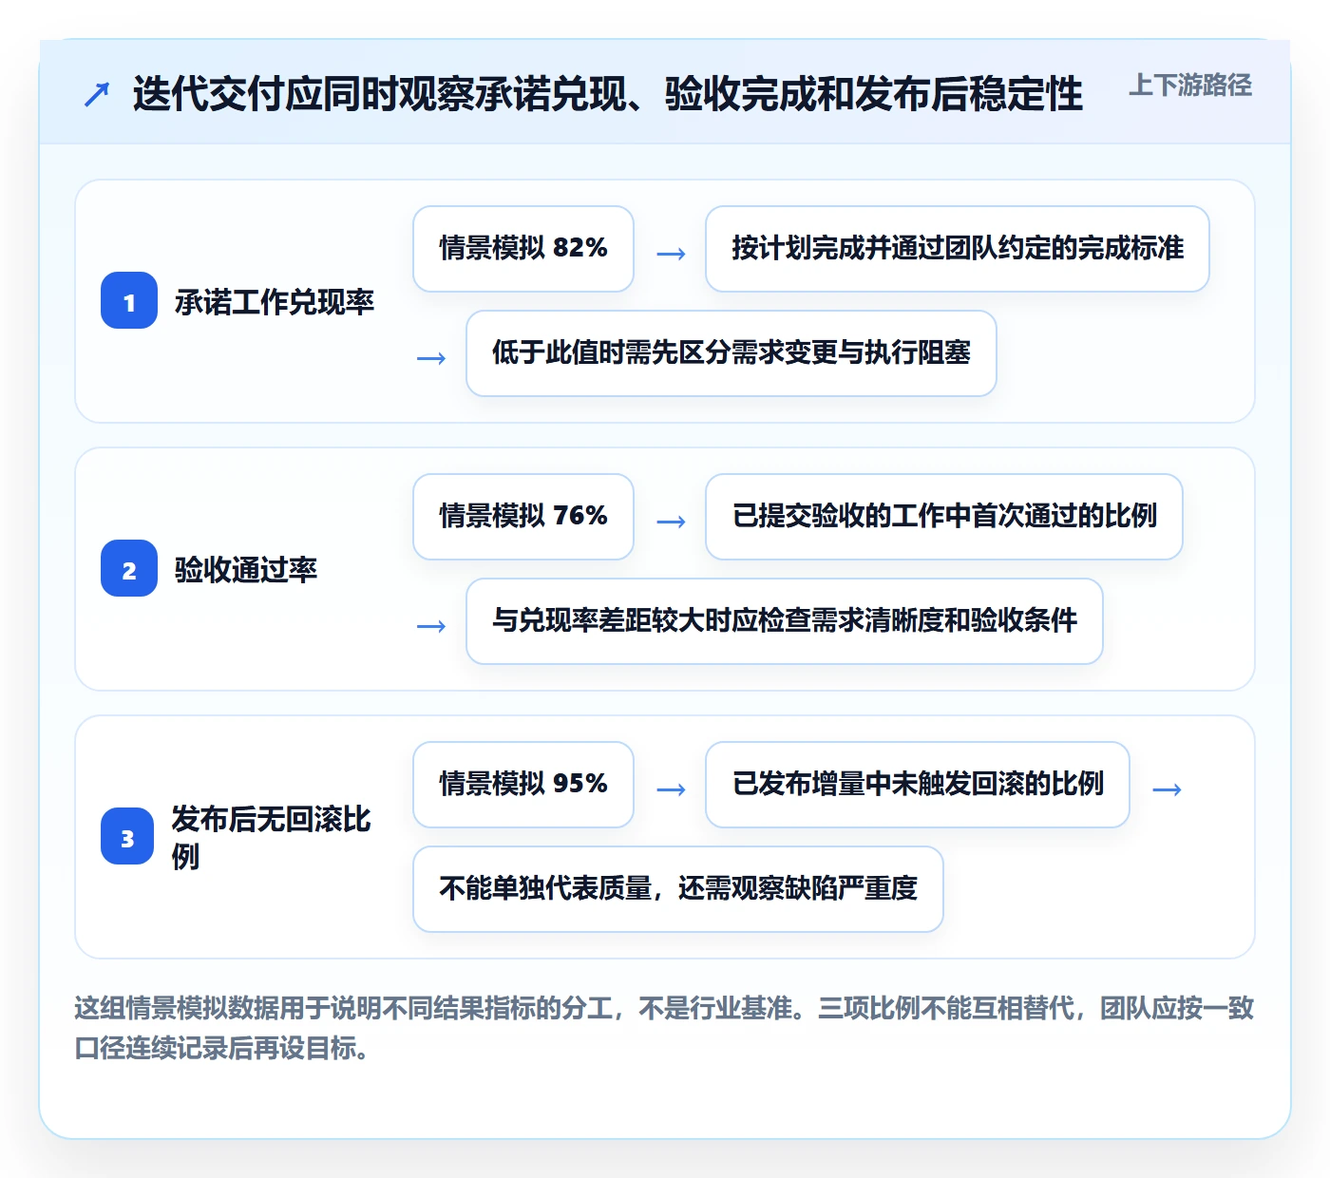Click the number 2 step badge
The image size is (1330, 1178).
pyautogui.click(x=129, y=568)
